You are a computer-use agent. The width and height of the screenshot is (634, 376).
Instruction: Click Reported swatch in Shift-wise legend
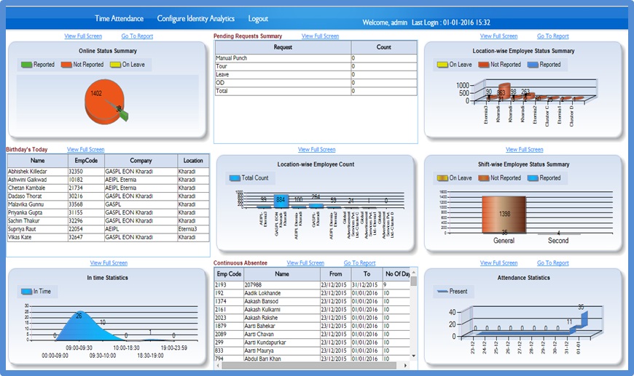533,178
